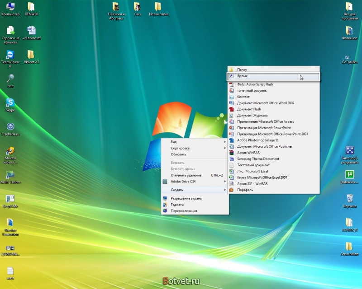Create a Книга Microsoft Office Excel 2007

click(x=274, y=177)
